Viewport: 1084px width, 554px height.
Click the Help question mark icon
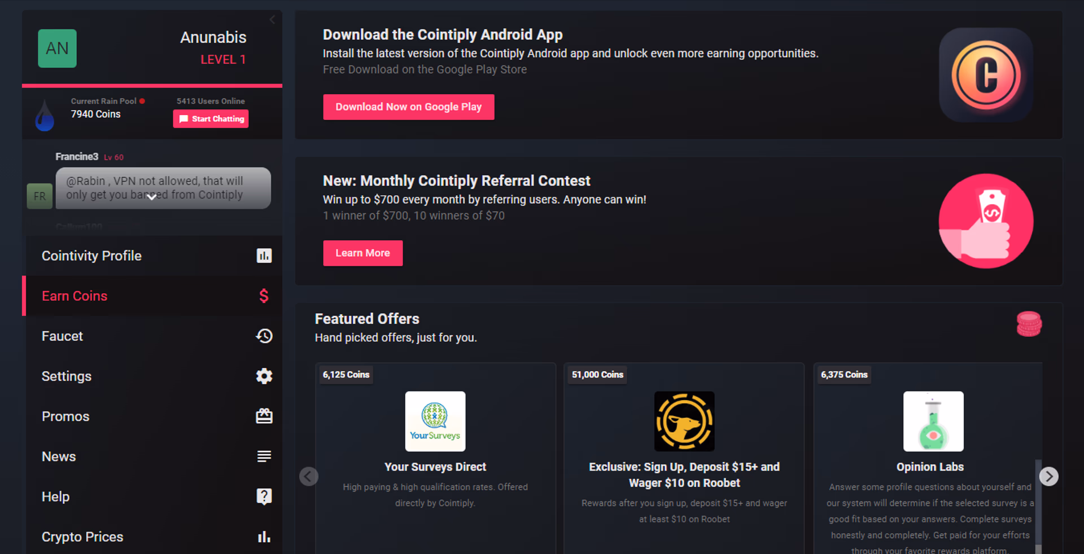click(x=264, y=496)
